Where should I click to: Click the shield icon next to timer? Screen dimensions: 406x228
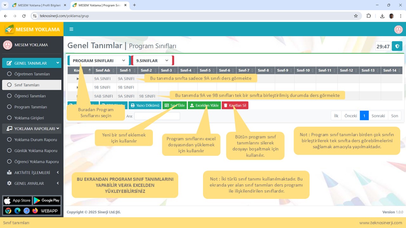[x=397, y=46]
